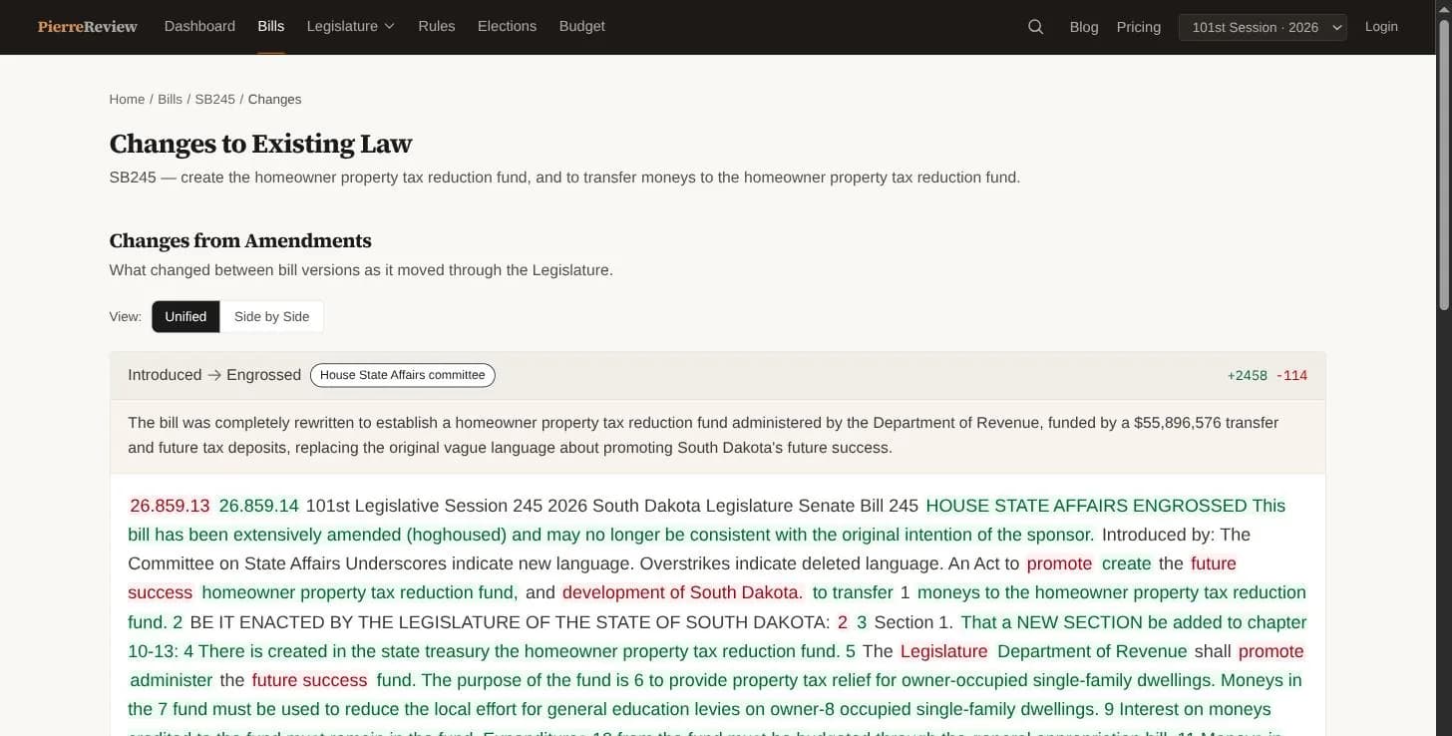Click the +2458 additions count
This screenshot has width=1452, height=736.
1247,376
